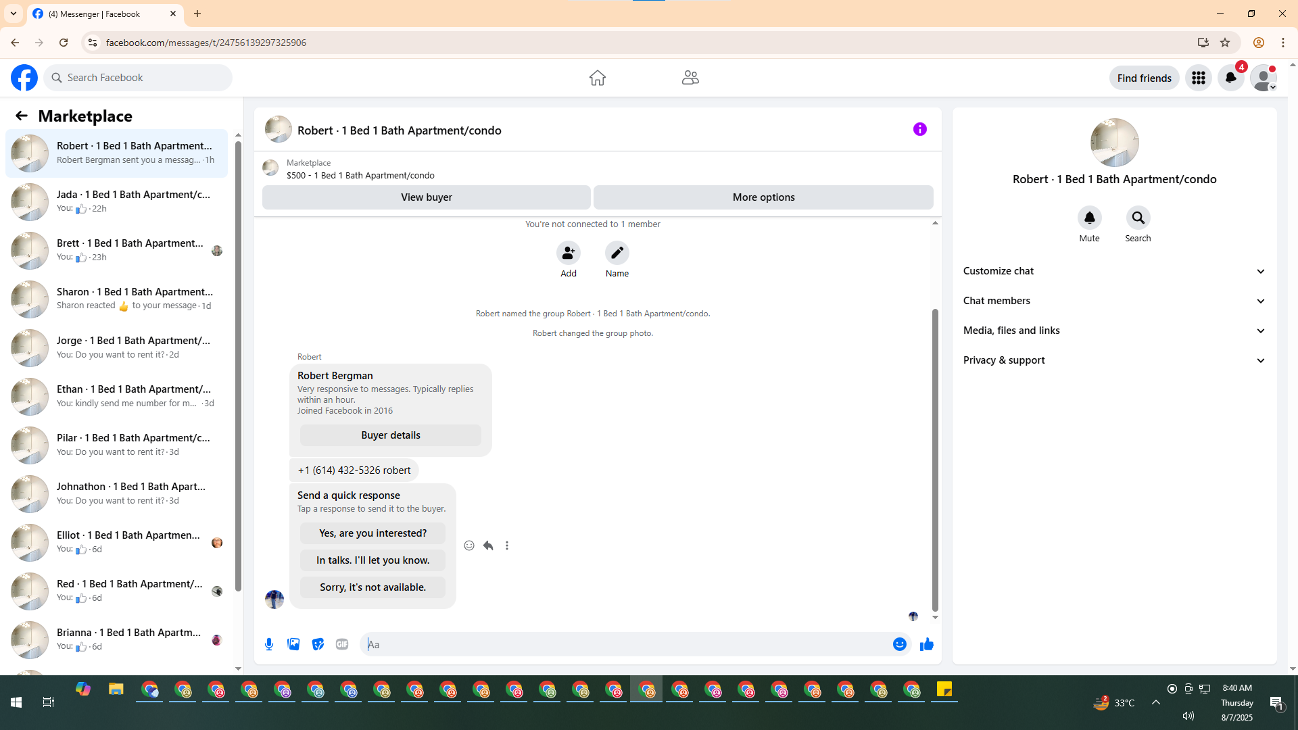Open Robert's apartment conversation
This screenshot has width=1298, height=730.
(x=116, y=153)
